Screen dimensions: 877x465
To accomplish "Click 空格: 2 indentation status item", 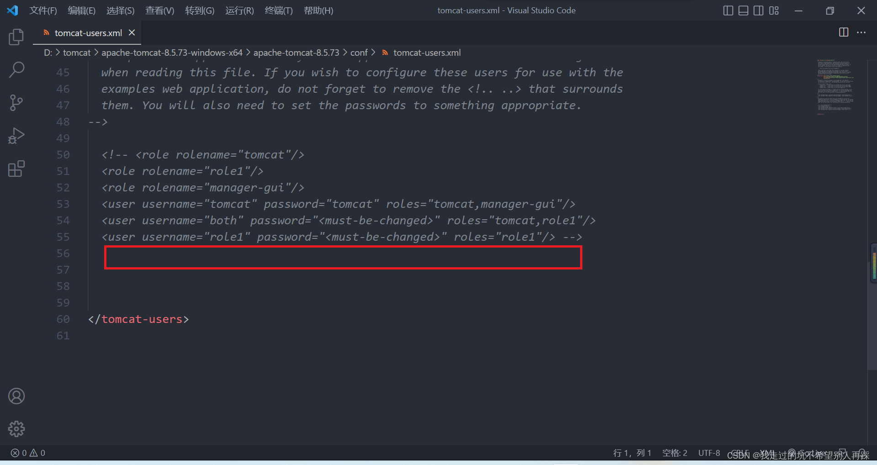I will click(x=675, y=453).
